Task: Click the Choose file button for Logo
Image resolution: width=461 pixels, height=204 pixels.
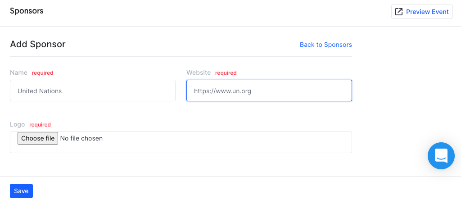Action: (38, 138)
